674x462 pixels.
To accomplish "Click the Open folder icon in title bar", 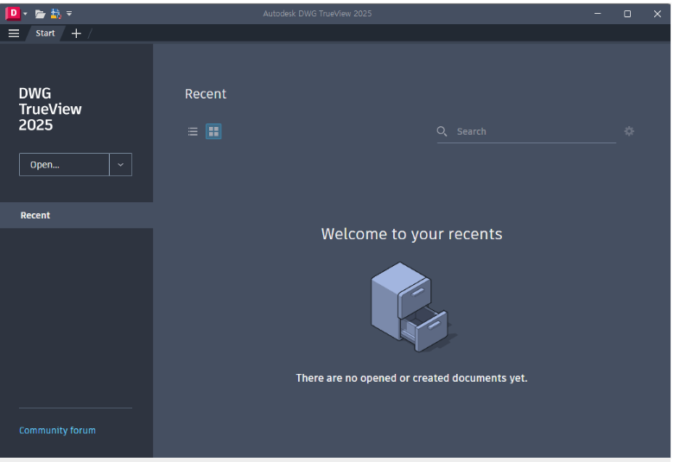I will tap(40, 14).
